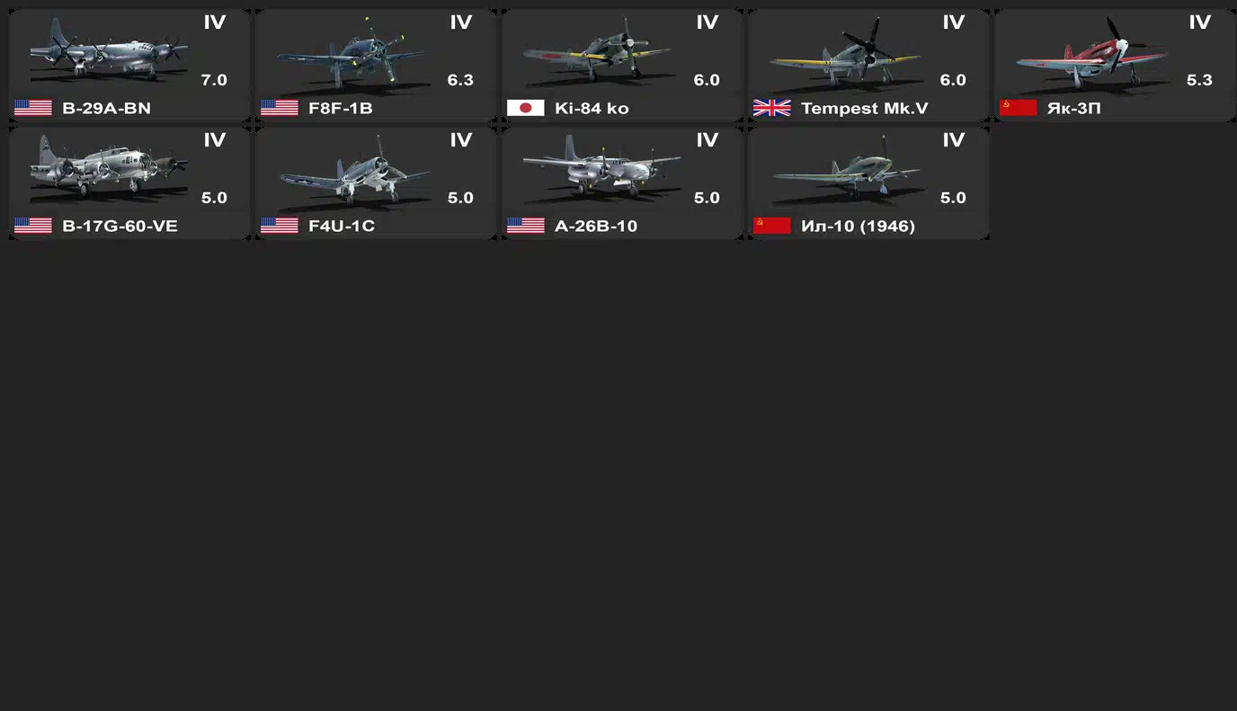Click the British flag beside Tempest Mk.V
This screenshot has width=1237, height=711.
[772, 108]
